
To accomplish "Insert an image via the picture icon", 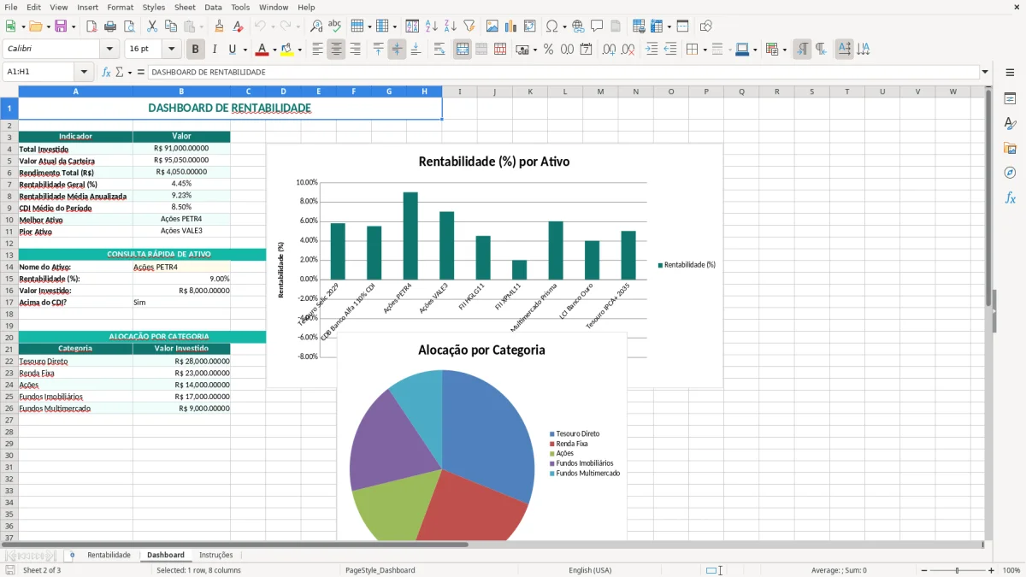I will tap(492, 26).
